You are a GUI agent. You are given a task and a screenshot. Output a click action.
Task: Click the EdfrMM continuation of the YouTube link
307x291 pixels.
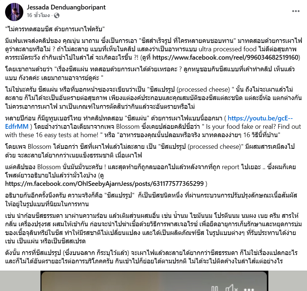17,127
